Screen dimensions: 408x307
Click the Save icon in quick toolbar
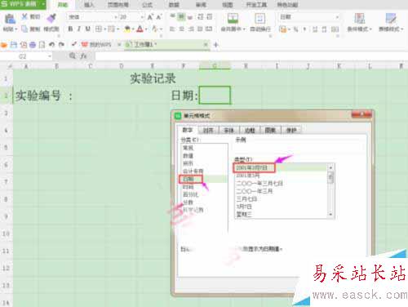tap(14, 44)
